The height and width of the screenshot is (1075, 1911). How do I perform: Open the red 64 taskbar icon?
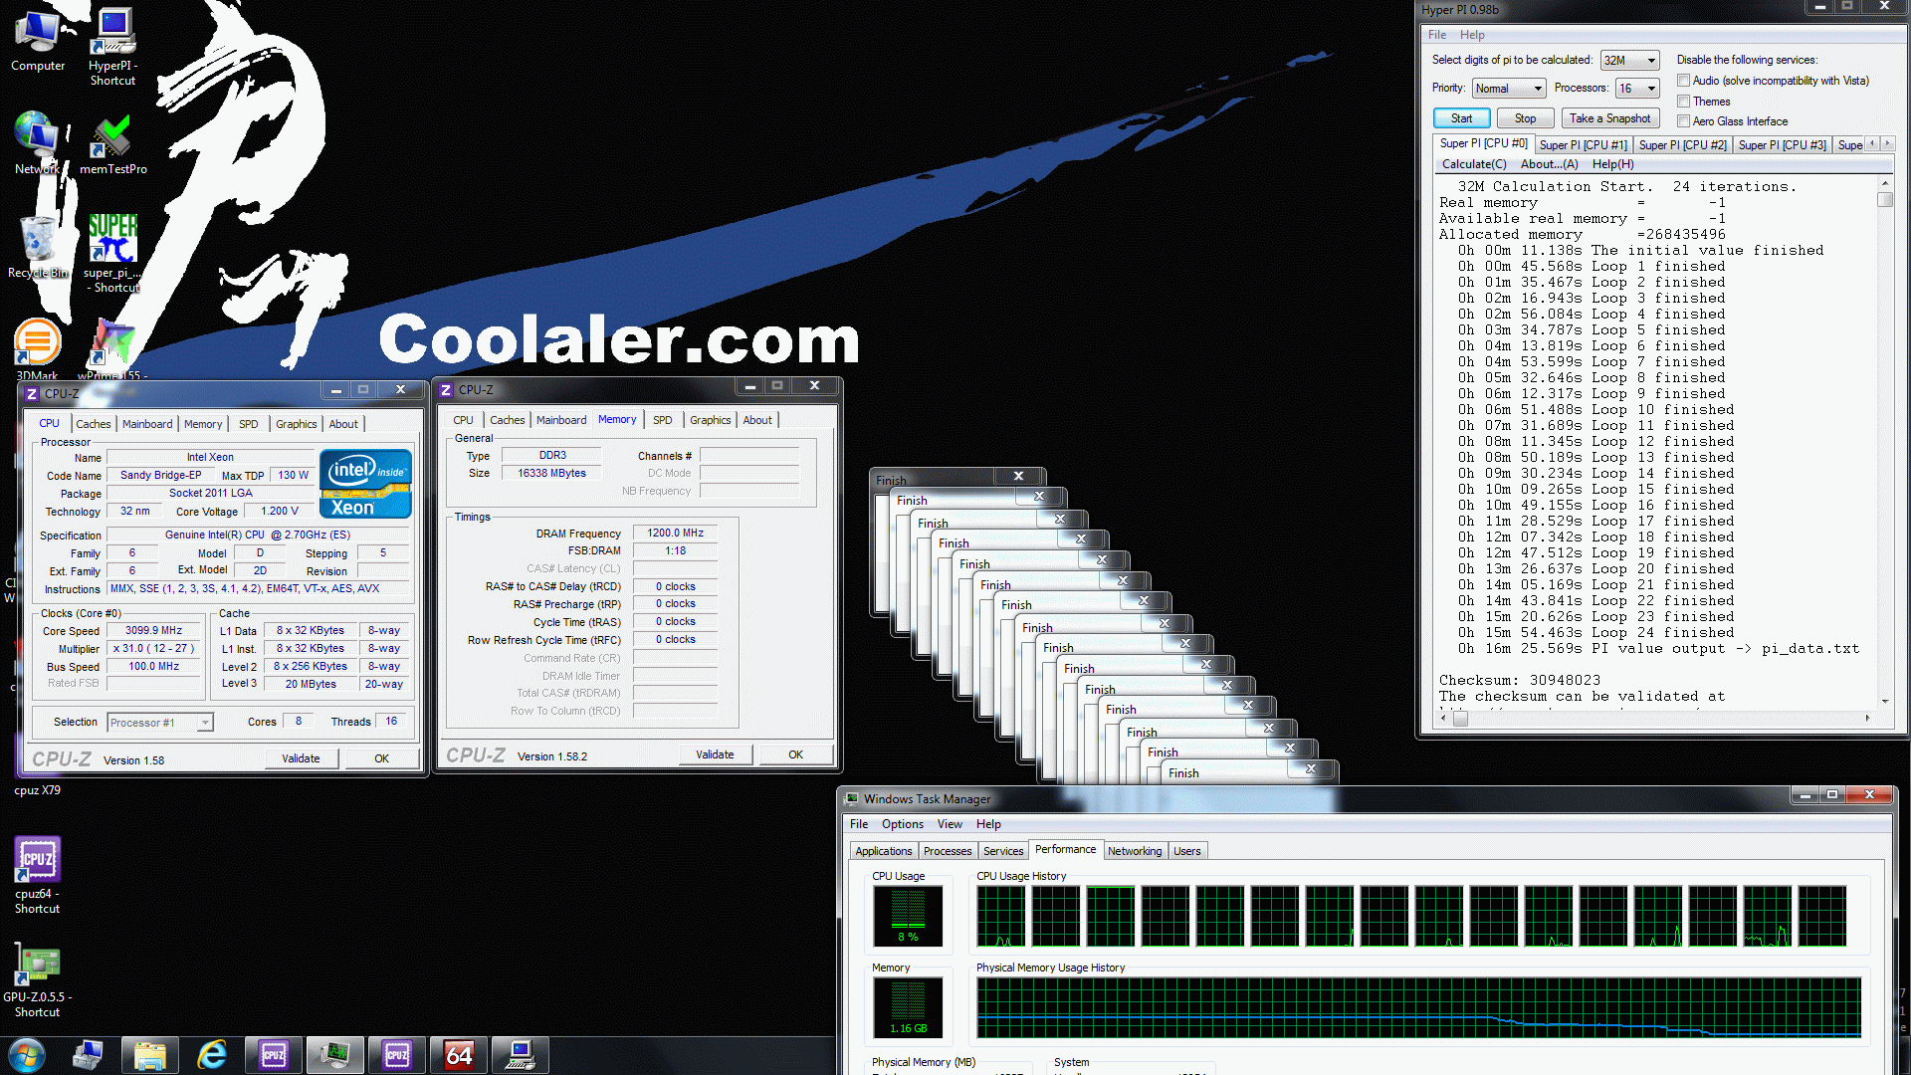coord(459,1055)
